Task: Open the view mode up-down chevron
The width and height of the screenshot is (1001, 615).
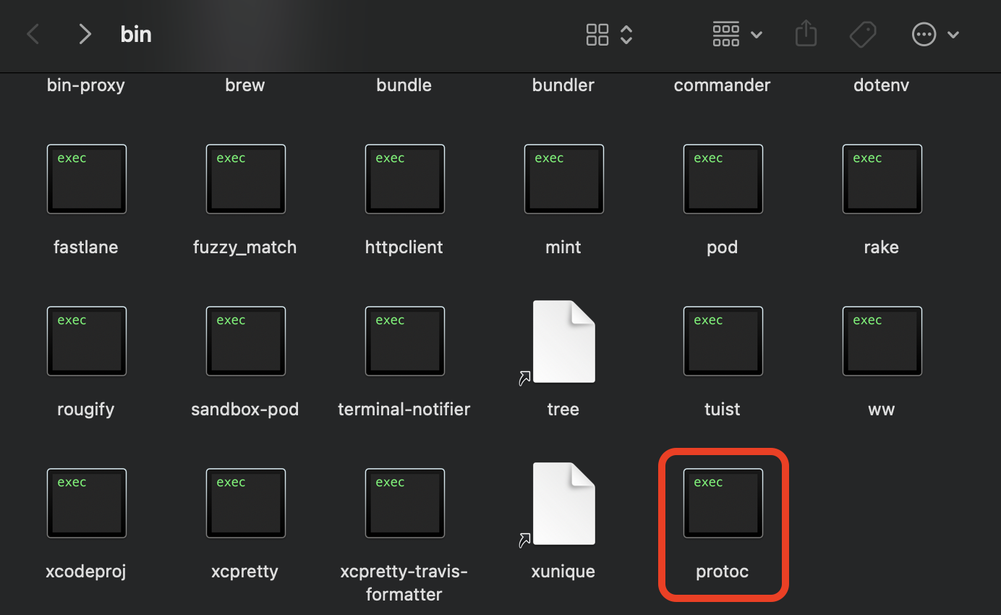Action: click(626, 35)
